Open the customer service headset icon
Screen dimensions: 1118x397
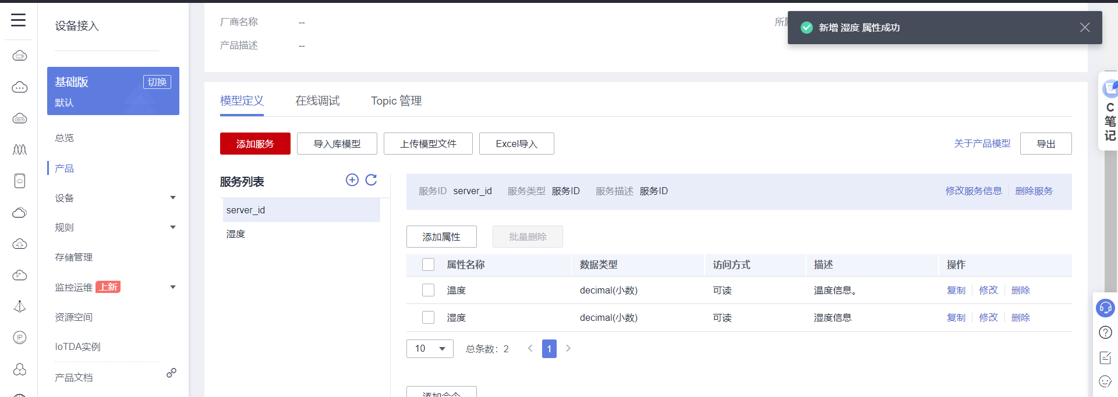(x=1105, y=307)
